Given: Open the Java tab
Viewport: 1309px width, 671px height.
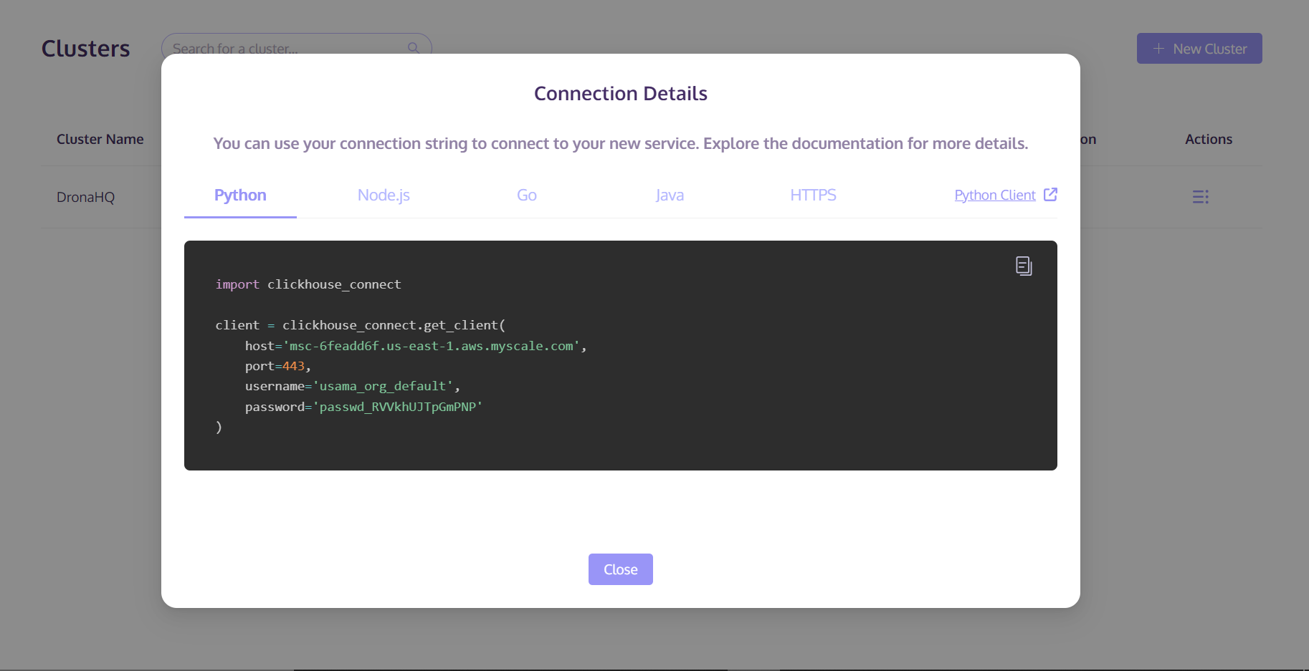Looking at the screenshot, I should click(x=670, y=195).
